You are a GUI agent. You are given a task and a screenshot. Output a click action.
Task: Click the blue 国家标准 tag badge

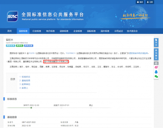tap(10, 46)
